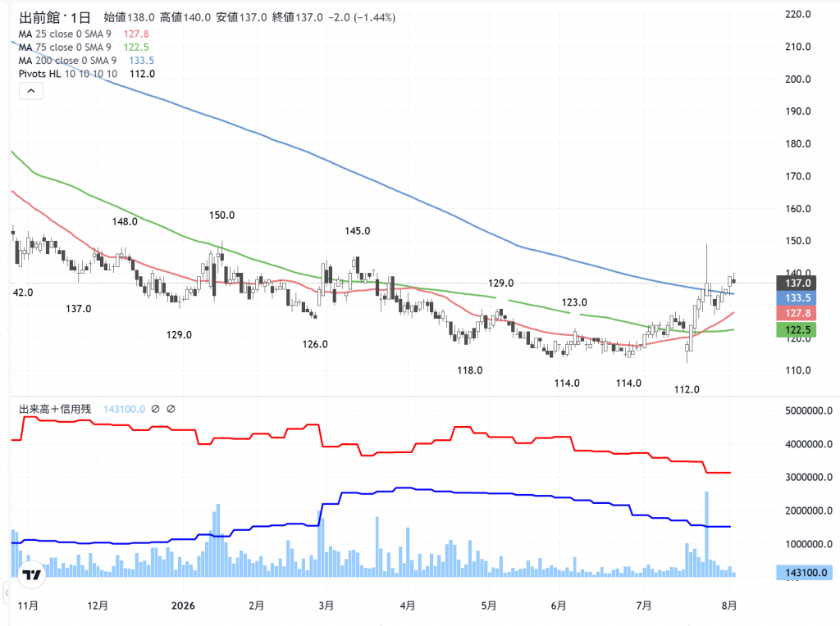Screen dimensions: 840x626
Task: Click the first ∅ symbol after 143100.0
Action: coord(155,409)
